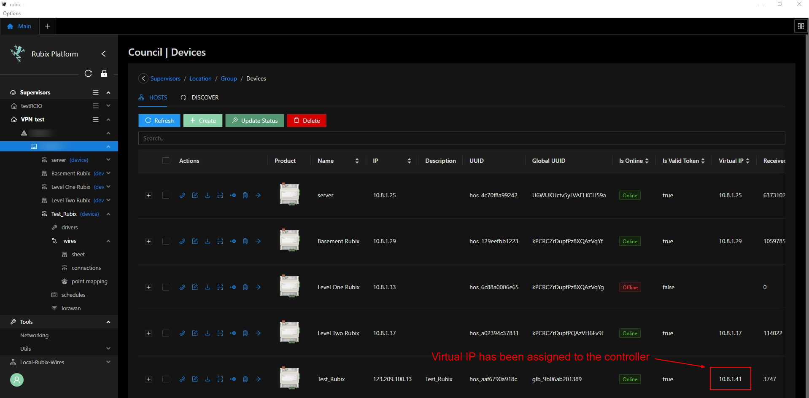Expand the Level One Rubix row plus button

point(148,287)
